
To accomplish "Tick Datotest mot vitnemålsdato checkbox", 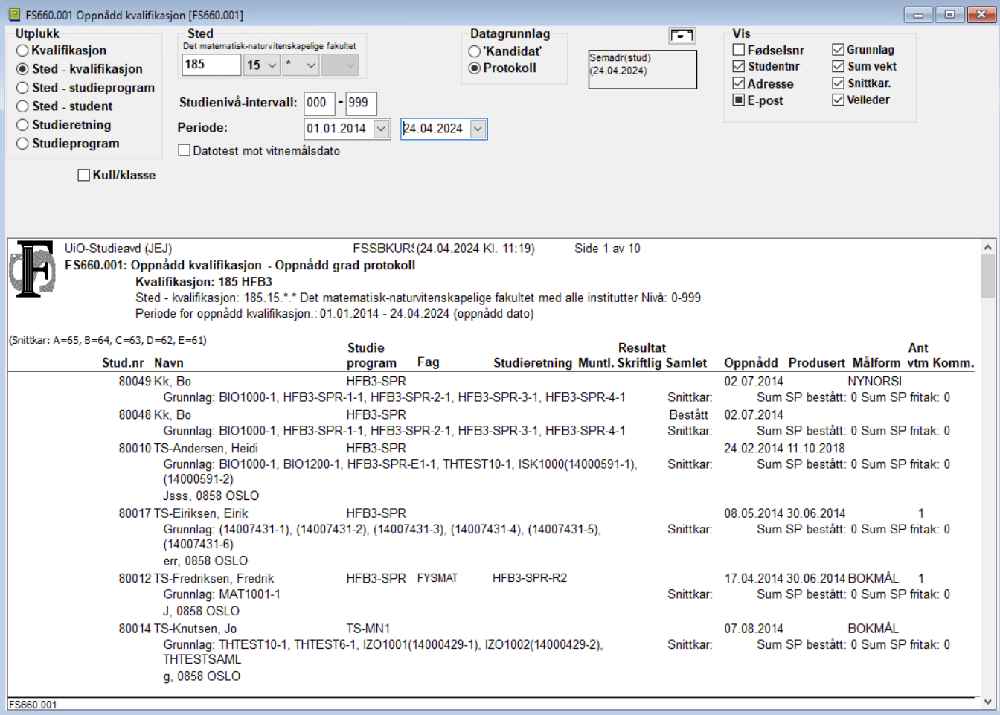I will (x=185, y=150).
